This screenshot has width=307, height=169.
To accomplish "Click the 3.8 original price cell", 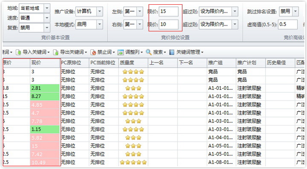I will [16, 88].
